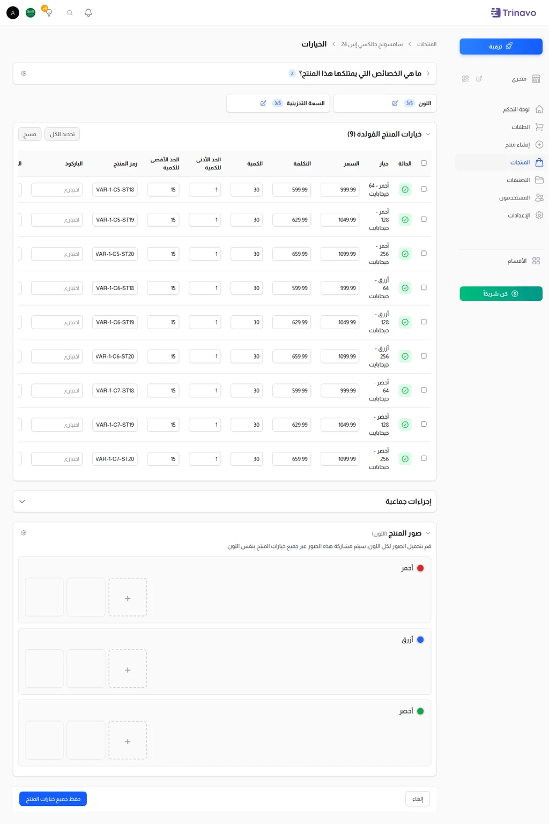Check the VAR-1-C6-ST20 row checkbox

point(424,356)
